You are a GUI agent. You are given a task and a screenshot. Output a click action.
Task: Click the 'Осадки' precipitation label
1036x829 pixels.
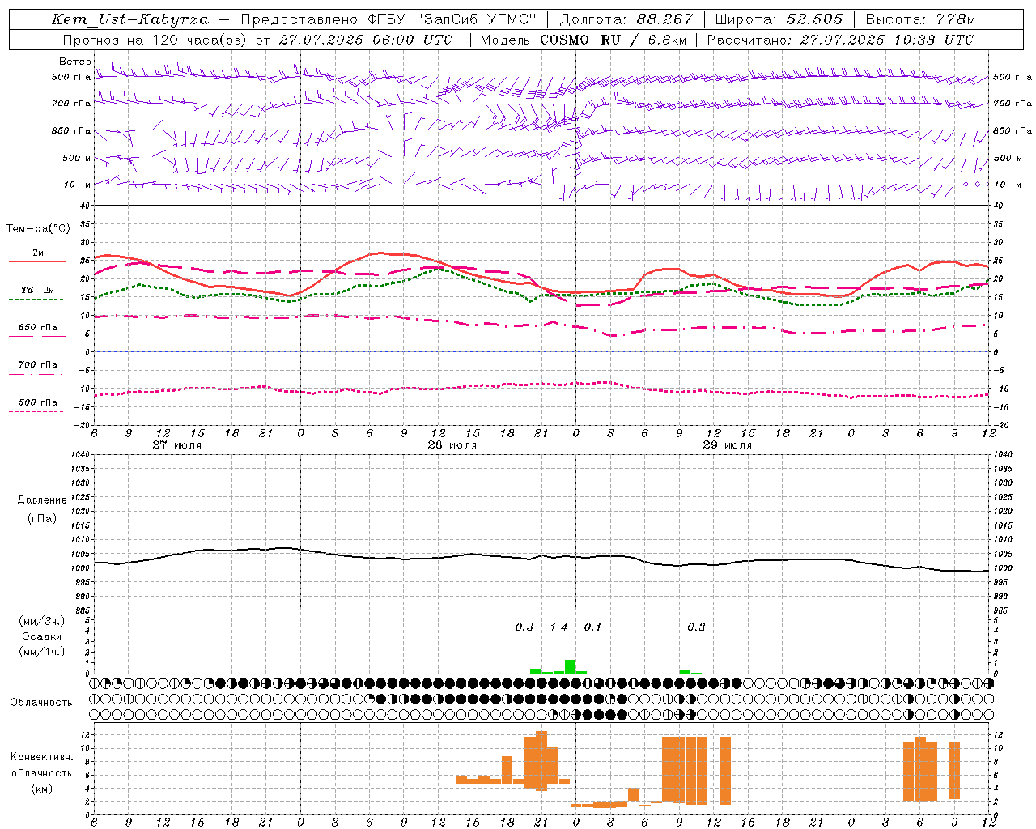(42, 636)
